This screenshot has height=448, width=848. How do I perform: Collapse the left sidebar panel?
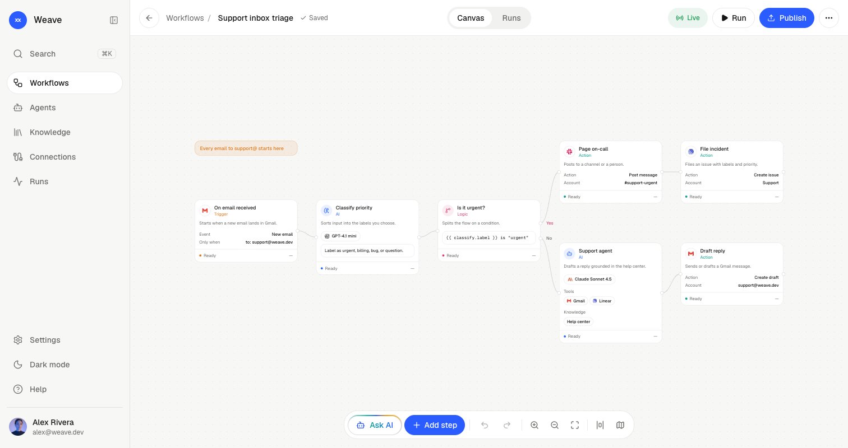click(114, 20)
